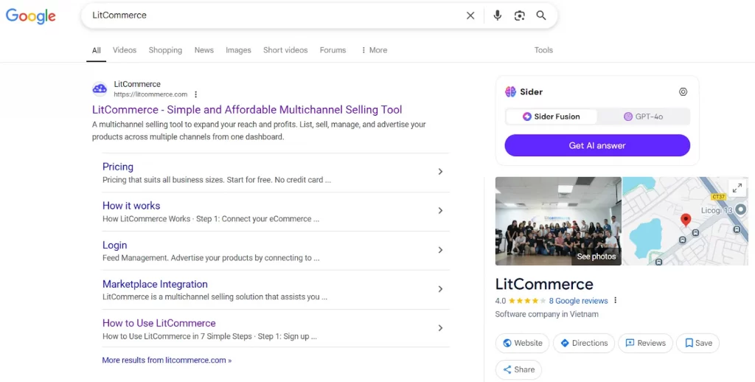The width and height of the screenshot is (755, 382).
Task: Click the Sider brain logo
Action: pos(510,91)
